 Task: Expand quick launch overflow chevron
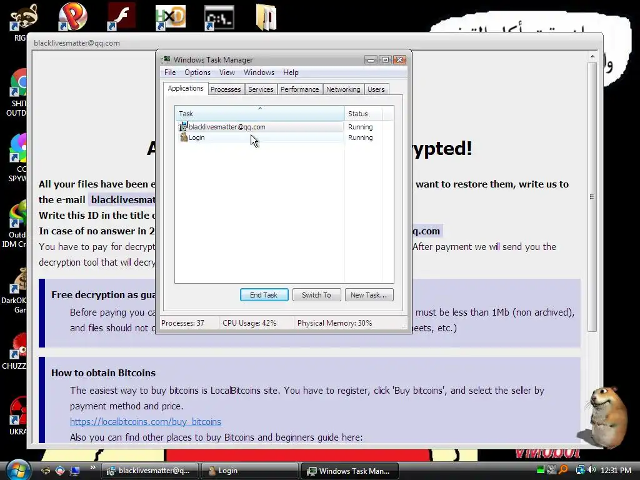click(x=92, y=467)
